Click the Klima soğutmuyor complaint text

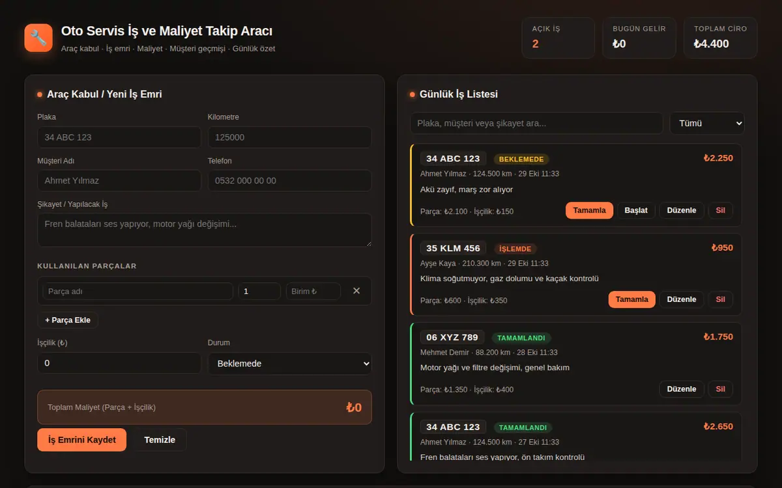click(x=510, y=278)
